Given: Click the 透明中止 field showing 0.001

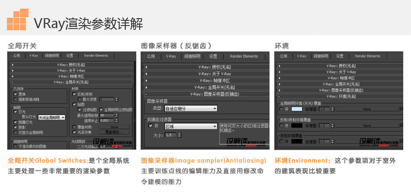Looking at the screenshot, I should pyautogui.click(x=106, y=121).
